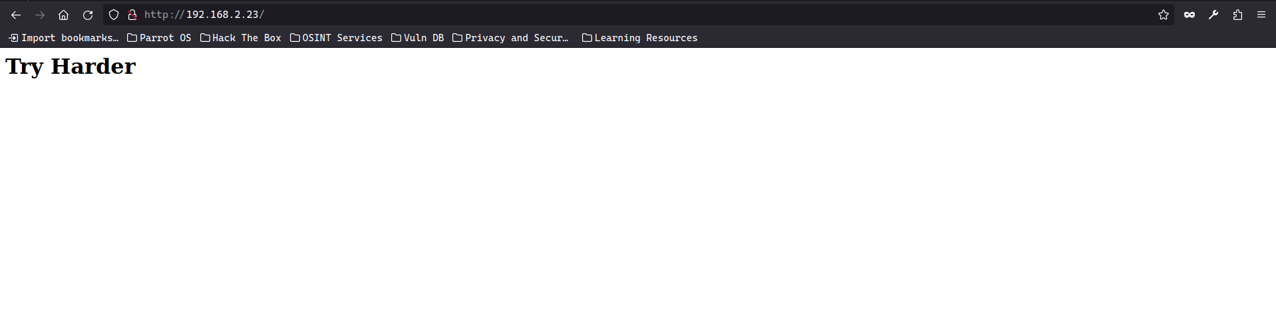This screenshot has width=1276, height=323.
Task: Click the infinity-shaped extension icon
Action: 1189,15
